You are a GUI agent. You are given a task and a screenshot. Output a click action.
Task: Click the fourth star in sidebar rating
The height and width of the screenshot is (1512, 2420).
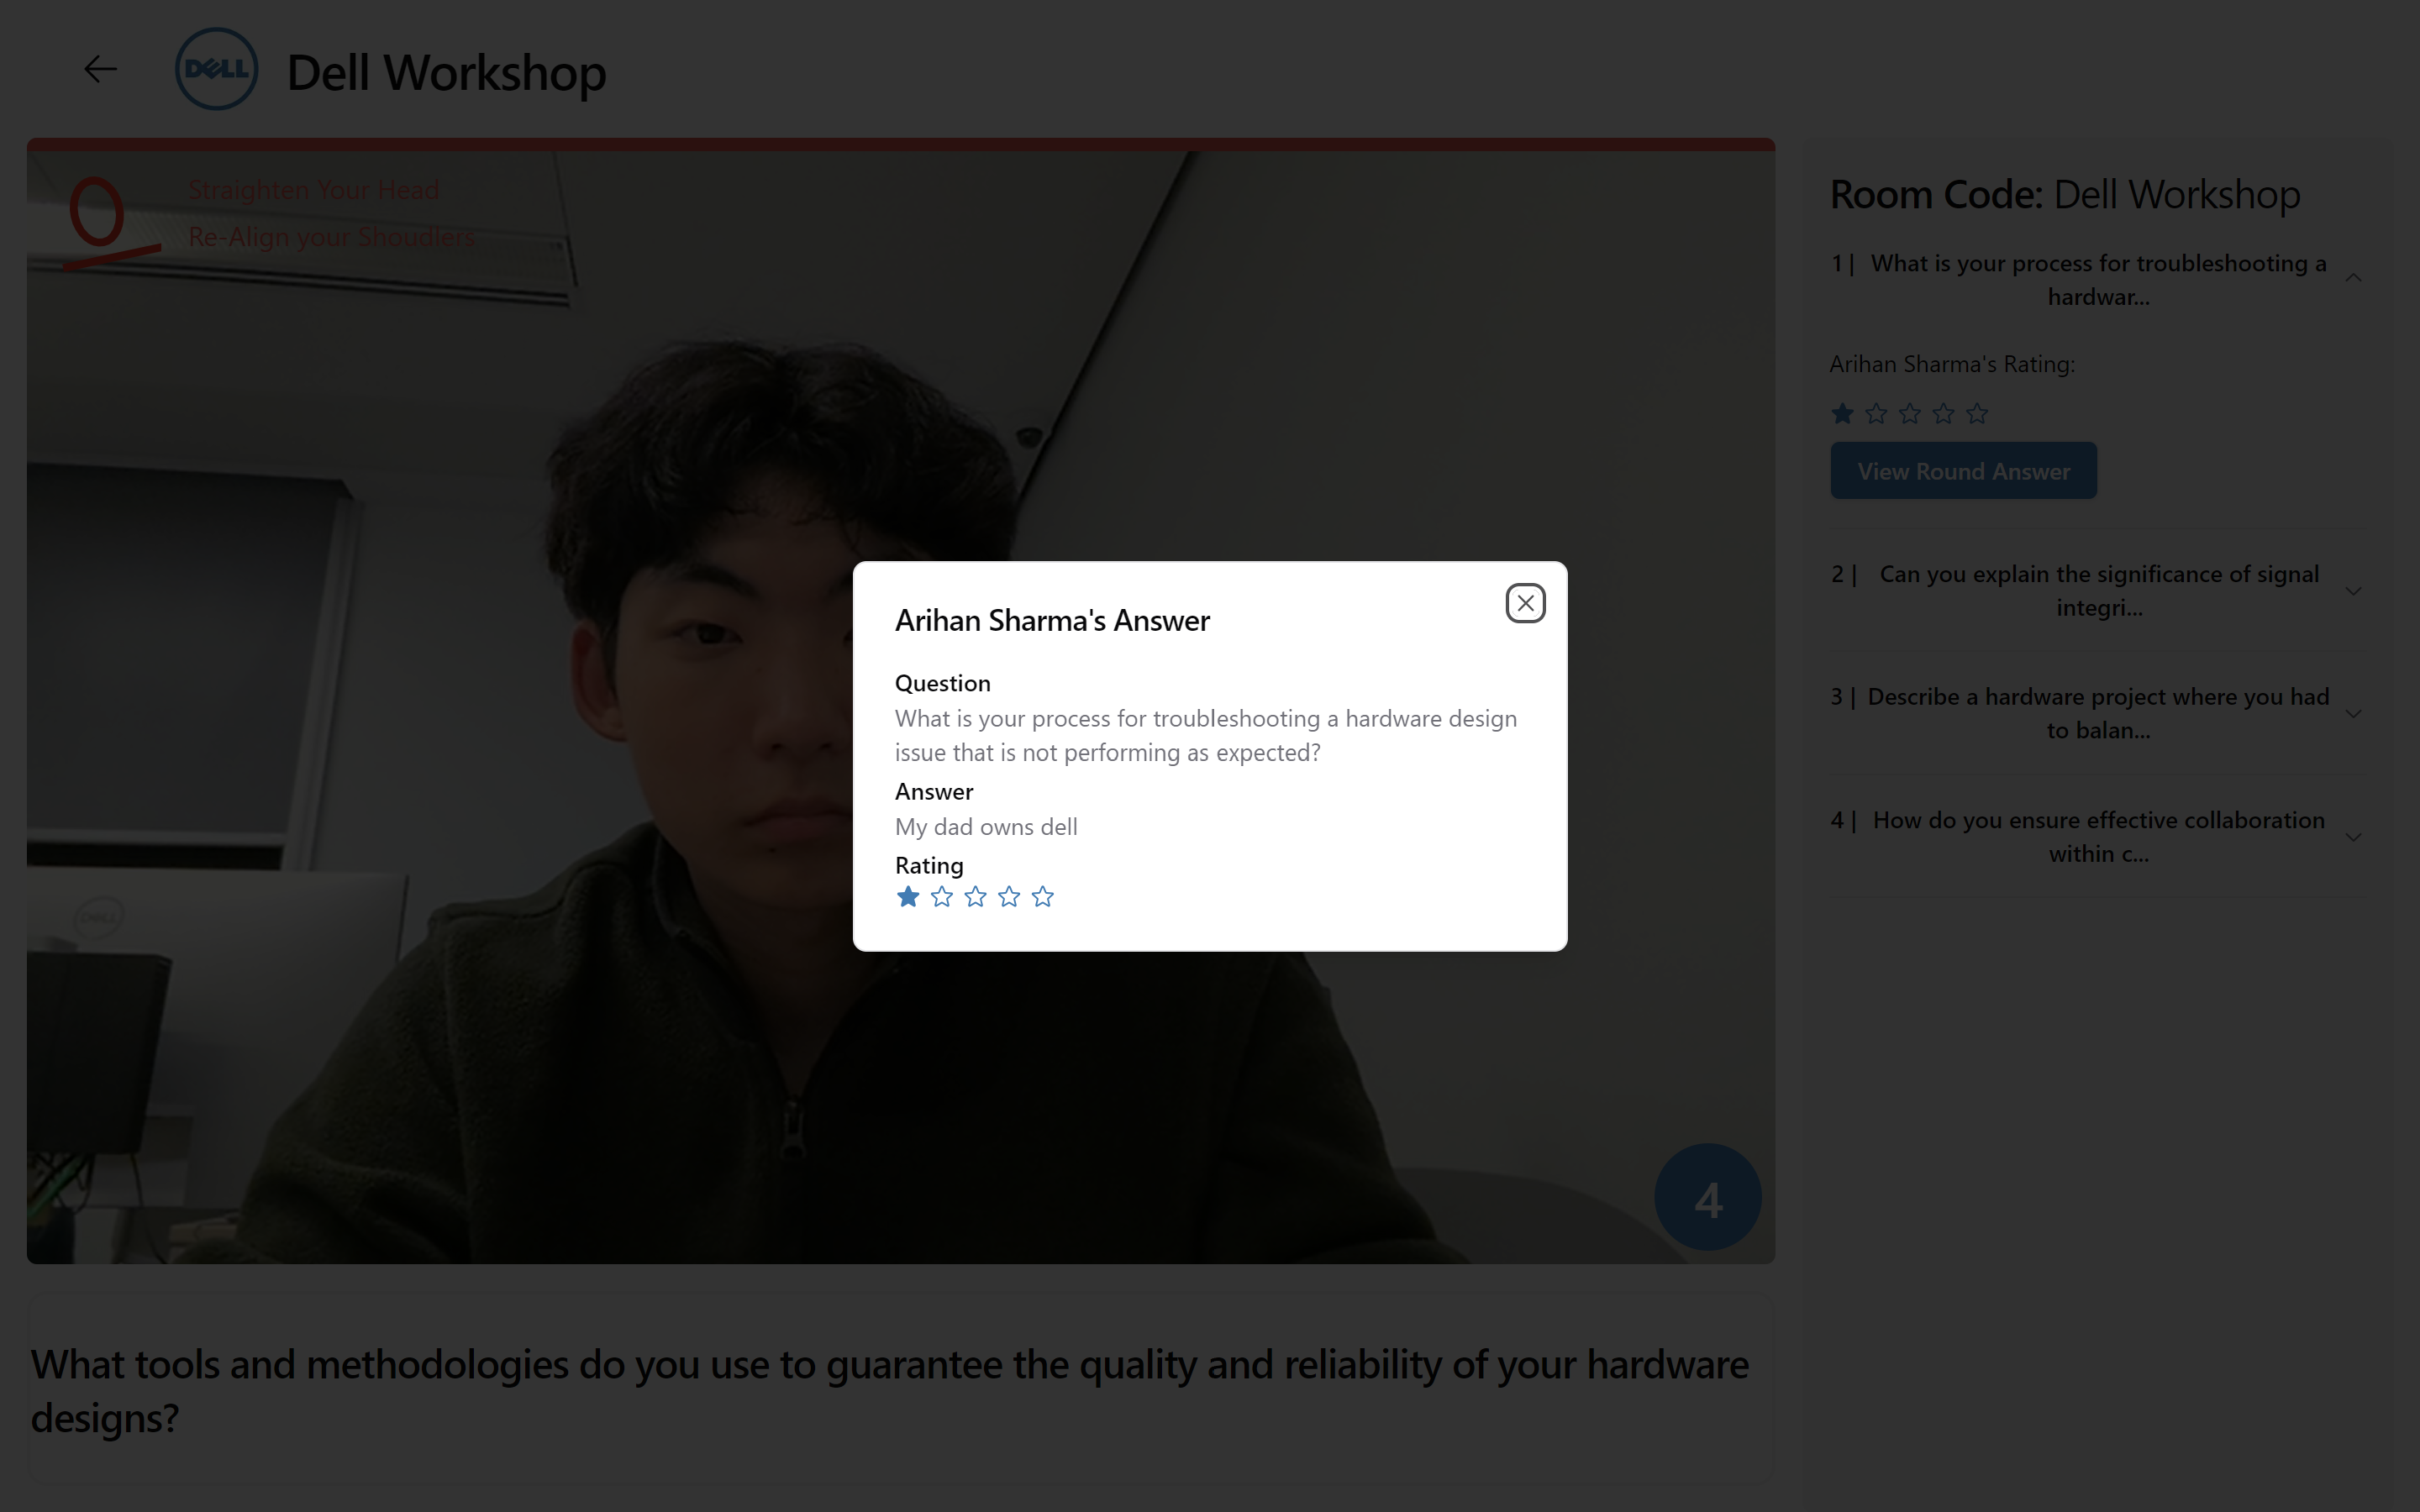[1943, 414]
